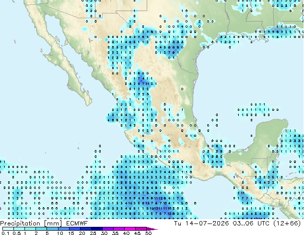
Task: Select legend swatch between 10 and 15
Action: (63, 229)
